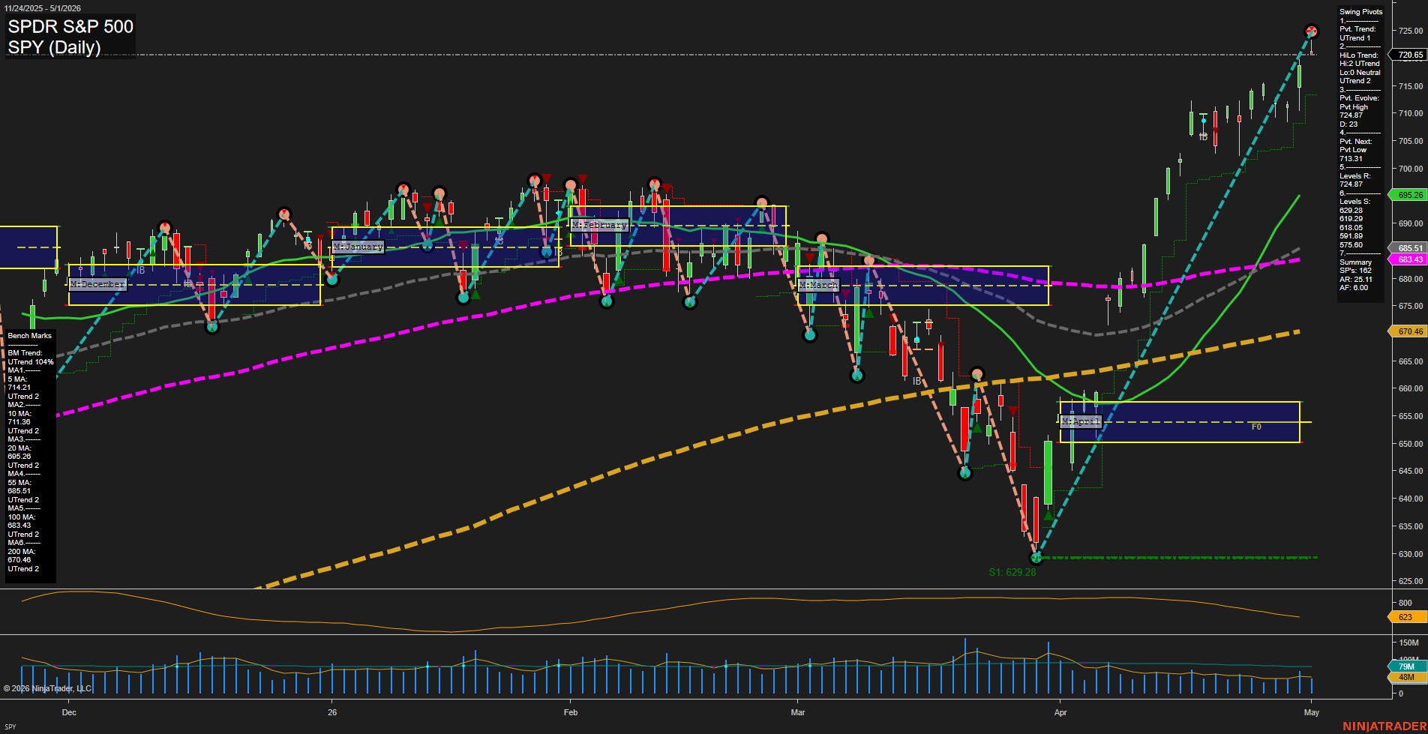The height and width of the screenshot is (734, 1428).
Task: Click the Pvt. Evolve: entry in Swing Pivots
Action: point(1359,98)
